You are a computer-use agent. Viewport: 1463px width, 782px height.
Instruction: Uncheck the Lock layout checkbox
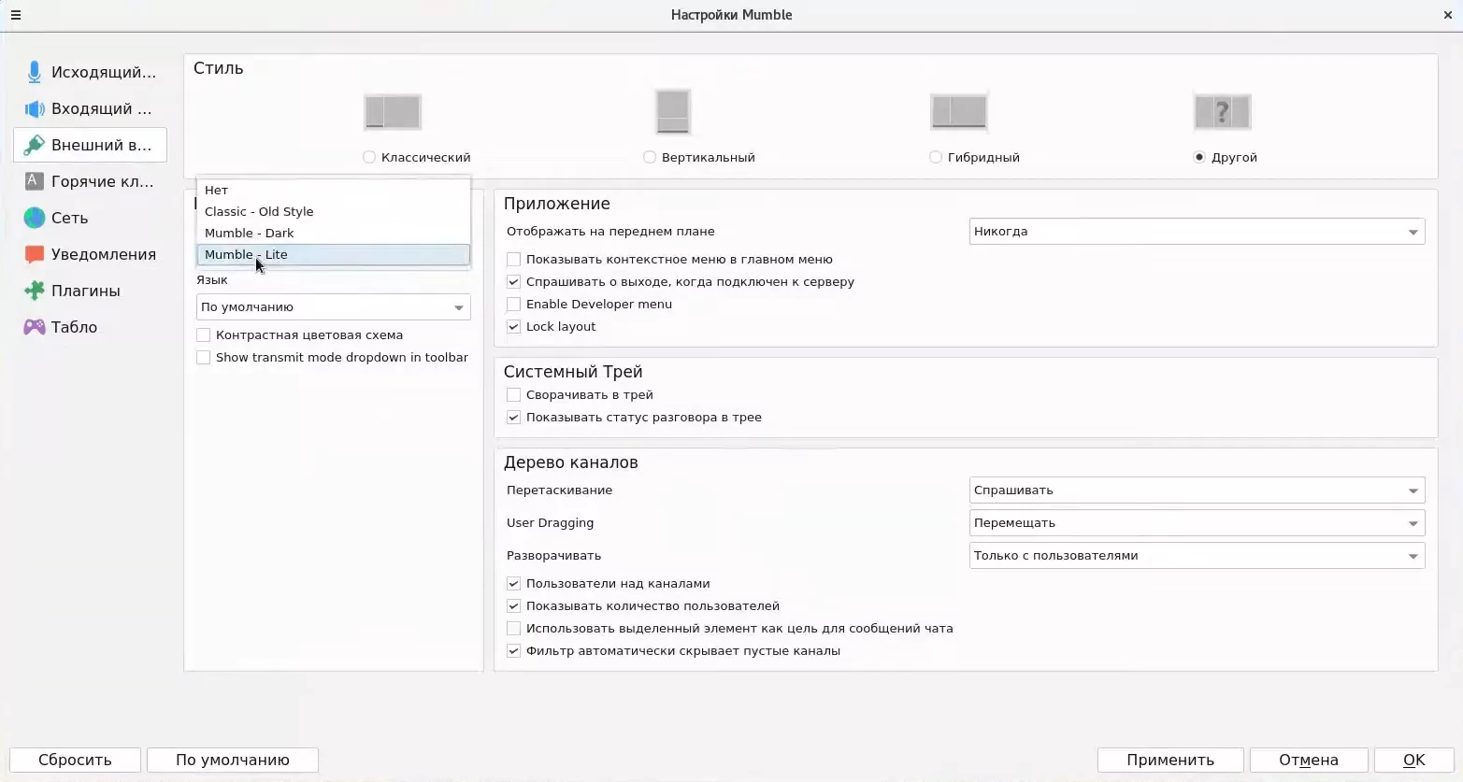(513, 327)
